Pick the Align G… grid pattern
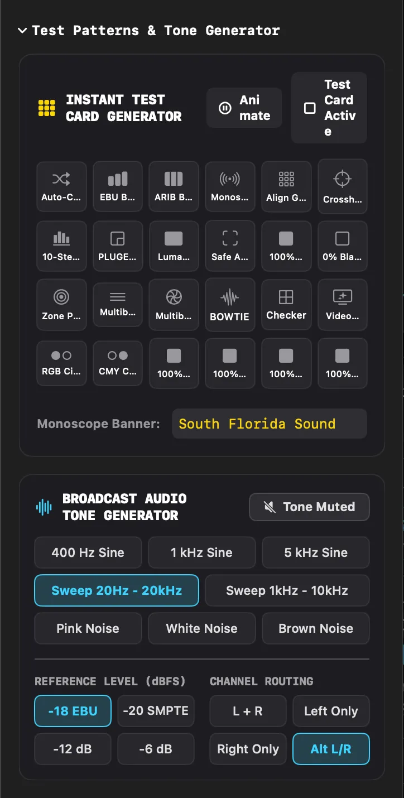The image size is (404, 798). coord(286,187)
